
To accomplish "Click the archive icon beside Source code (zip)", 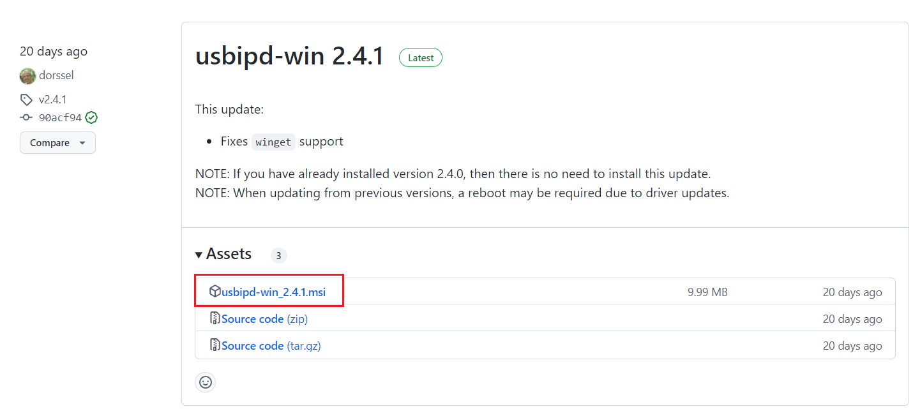I will (x=215, y=318).
